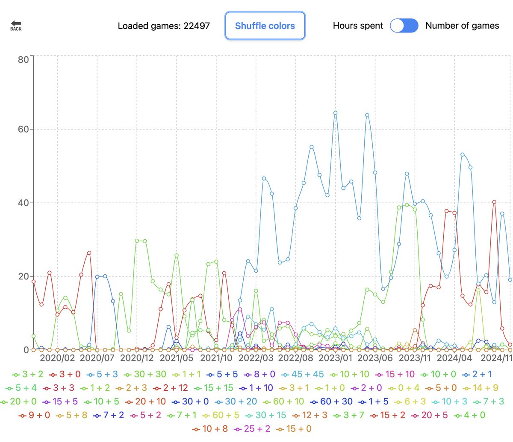The image size is (513, 442).
Task: Toggle the 5 + 5 legend entry
Action: pos(222,374)
